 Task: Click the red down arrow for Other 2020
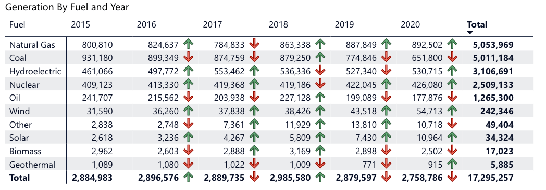(452, 125)
